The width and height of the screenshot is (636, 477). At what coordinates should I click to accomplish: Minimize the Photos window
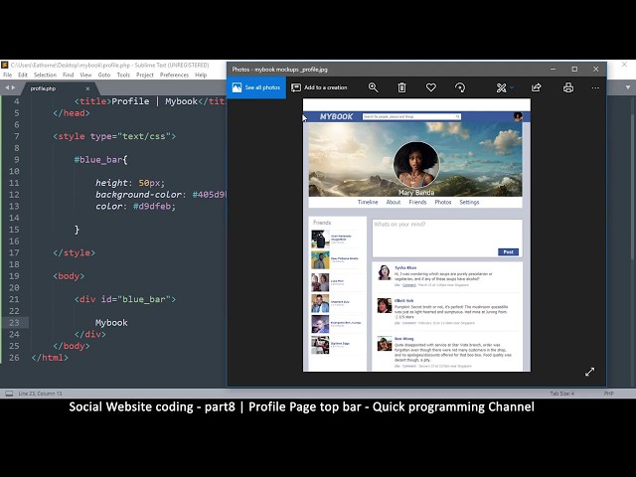click(553, 70)
